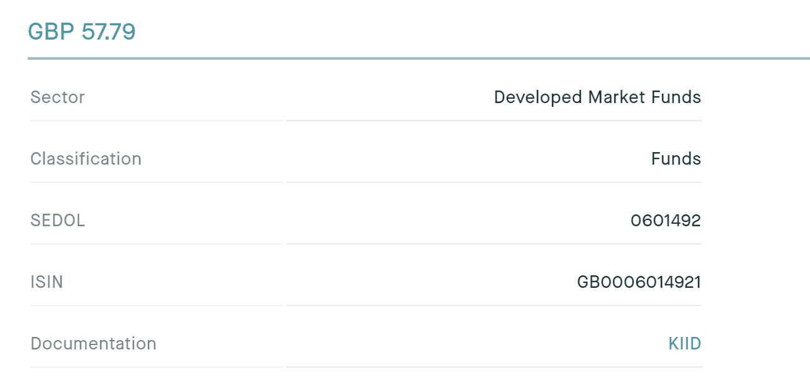Click the Funds value in Classification row

[675, 159]
